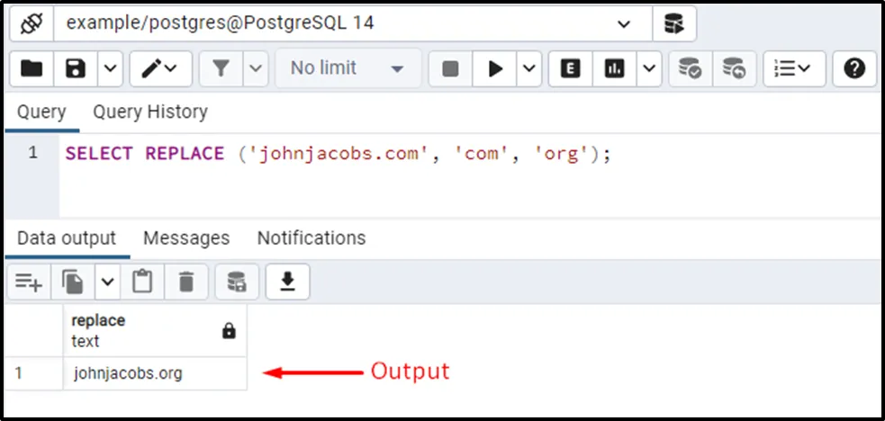Open the example/postgres@PostgreSQL 14 connection dropdown
885x421 pixels.
coord(623,24)
